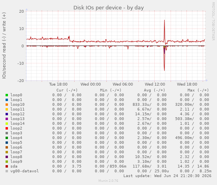This screenshot has height=185, width=217.
Task: Click the loop12 max value 4.36
Action: (x=184, y=114)
